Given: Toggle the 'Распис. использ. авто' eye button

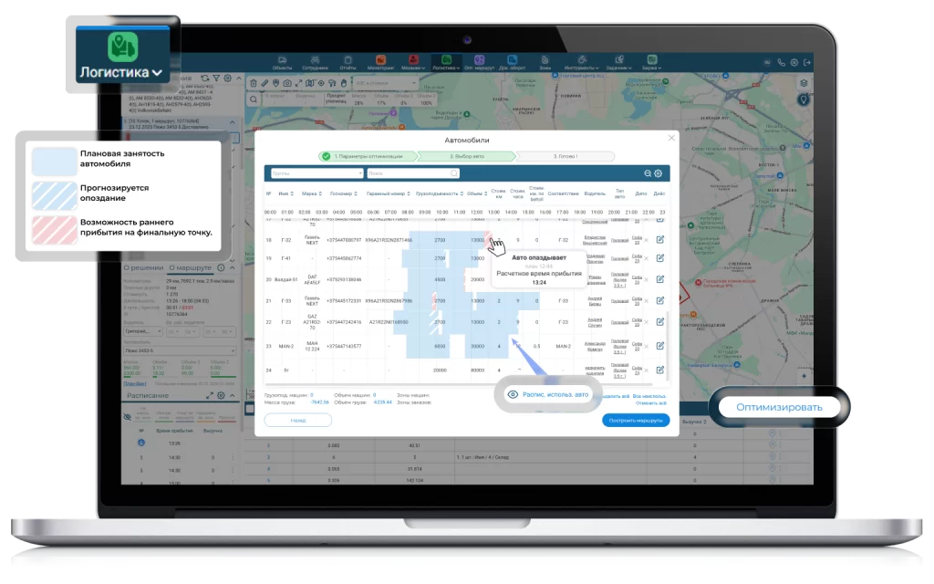Looking at the screenshot, I should point(548,394).
